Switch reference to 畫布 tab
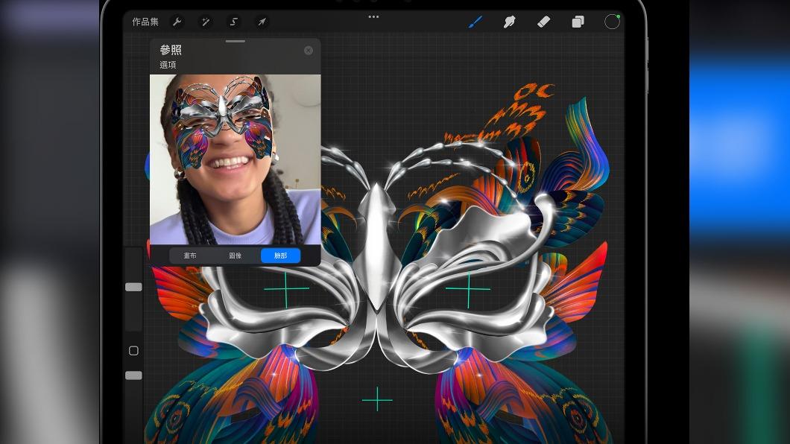This screenshot has height=444, width=790. click(190, 256)
